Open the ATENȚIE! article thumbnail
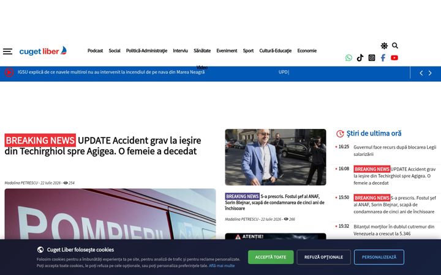Viewport: 441px width, 275px height. 276,237
